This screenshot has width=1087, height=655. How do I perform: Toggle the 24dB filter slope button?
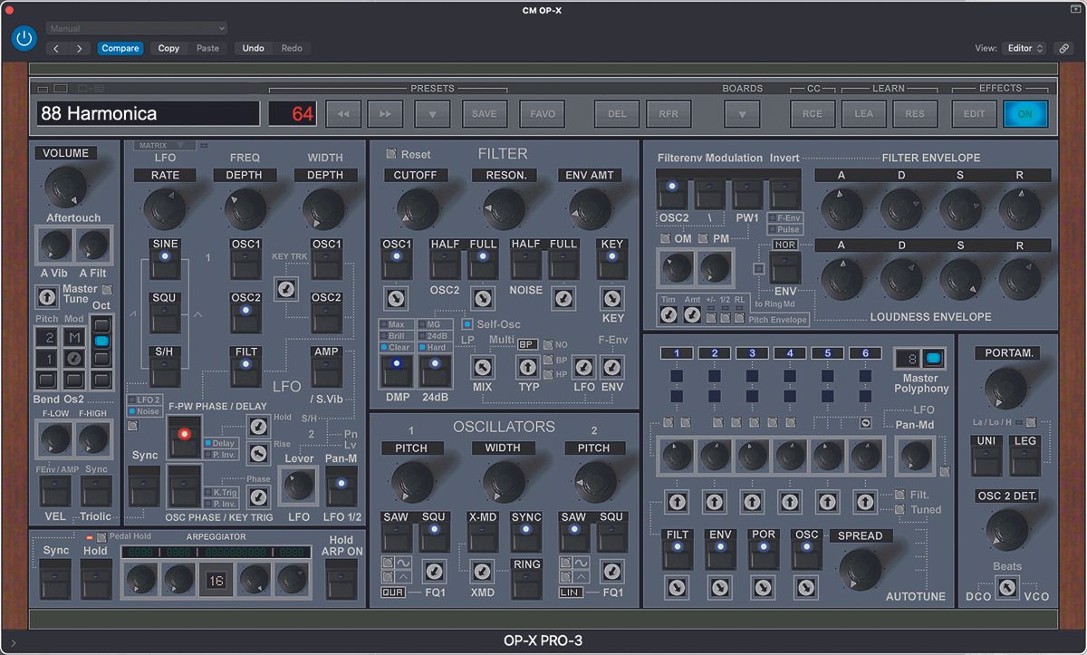435,370
